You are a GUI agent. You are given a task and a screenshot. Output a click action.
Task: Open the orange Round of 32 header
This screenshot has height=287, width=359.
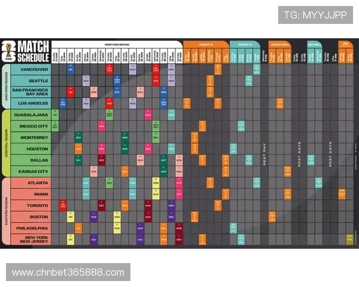tap(206, 44)
